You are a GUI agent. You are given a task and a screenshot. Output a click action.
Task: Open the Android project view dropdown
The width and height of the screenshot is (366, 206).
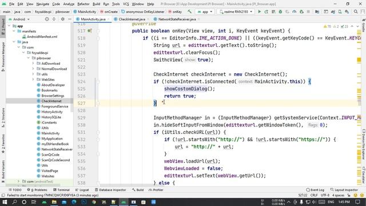19,19
